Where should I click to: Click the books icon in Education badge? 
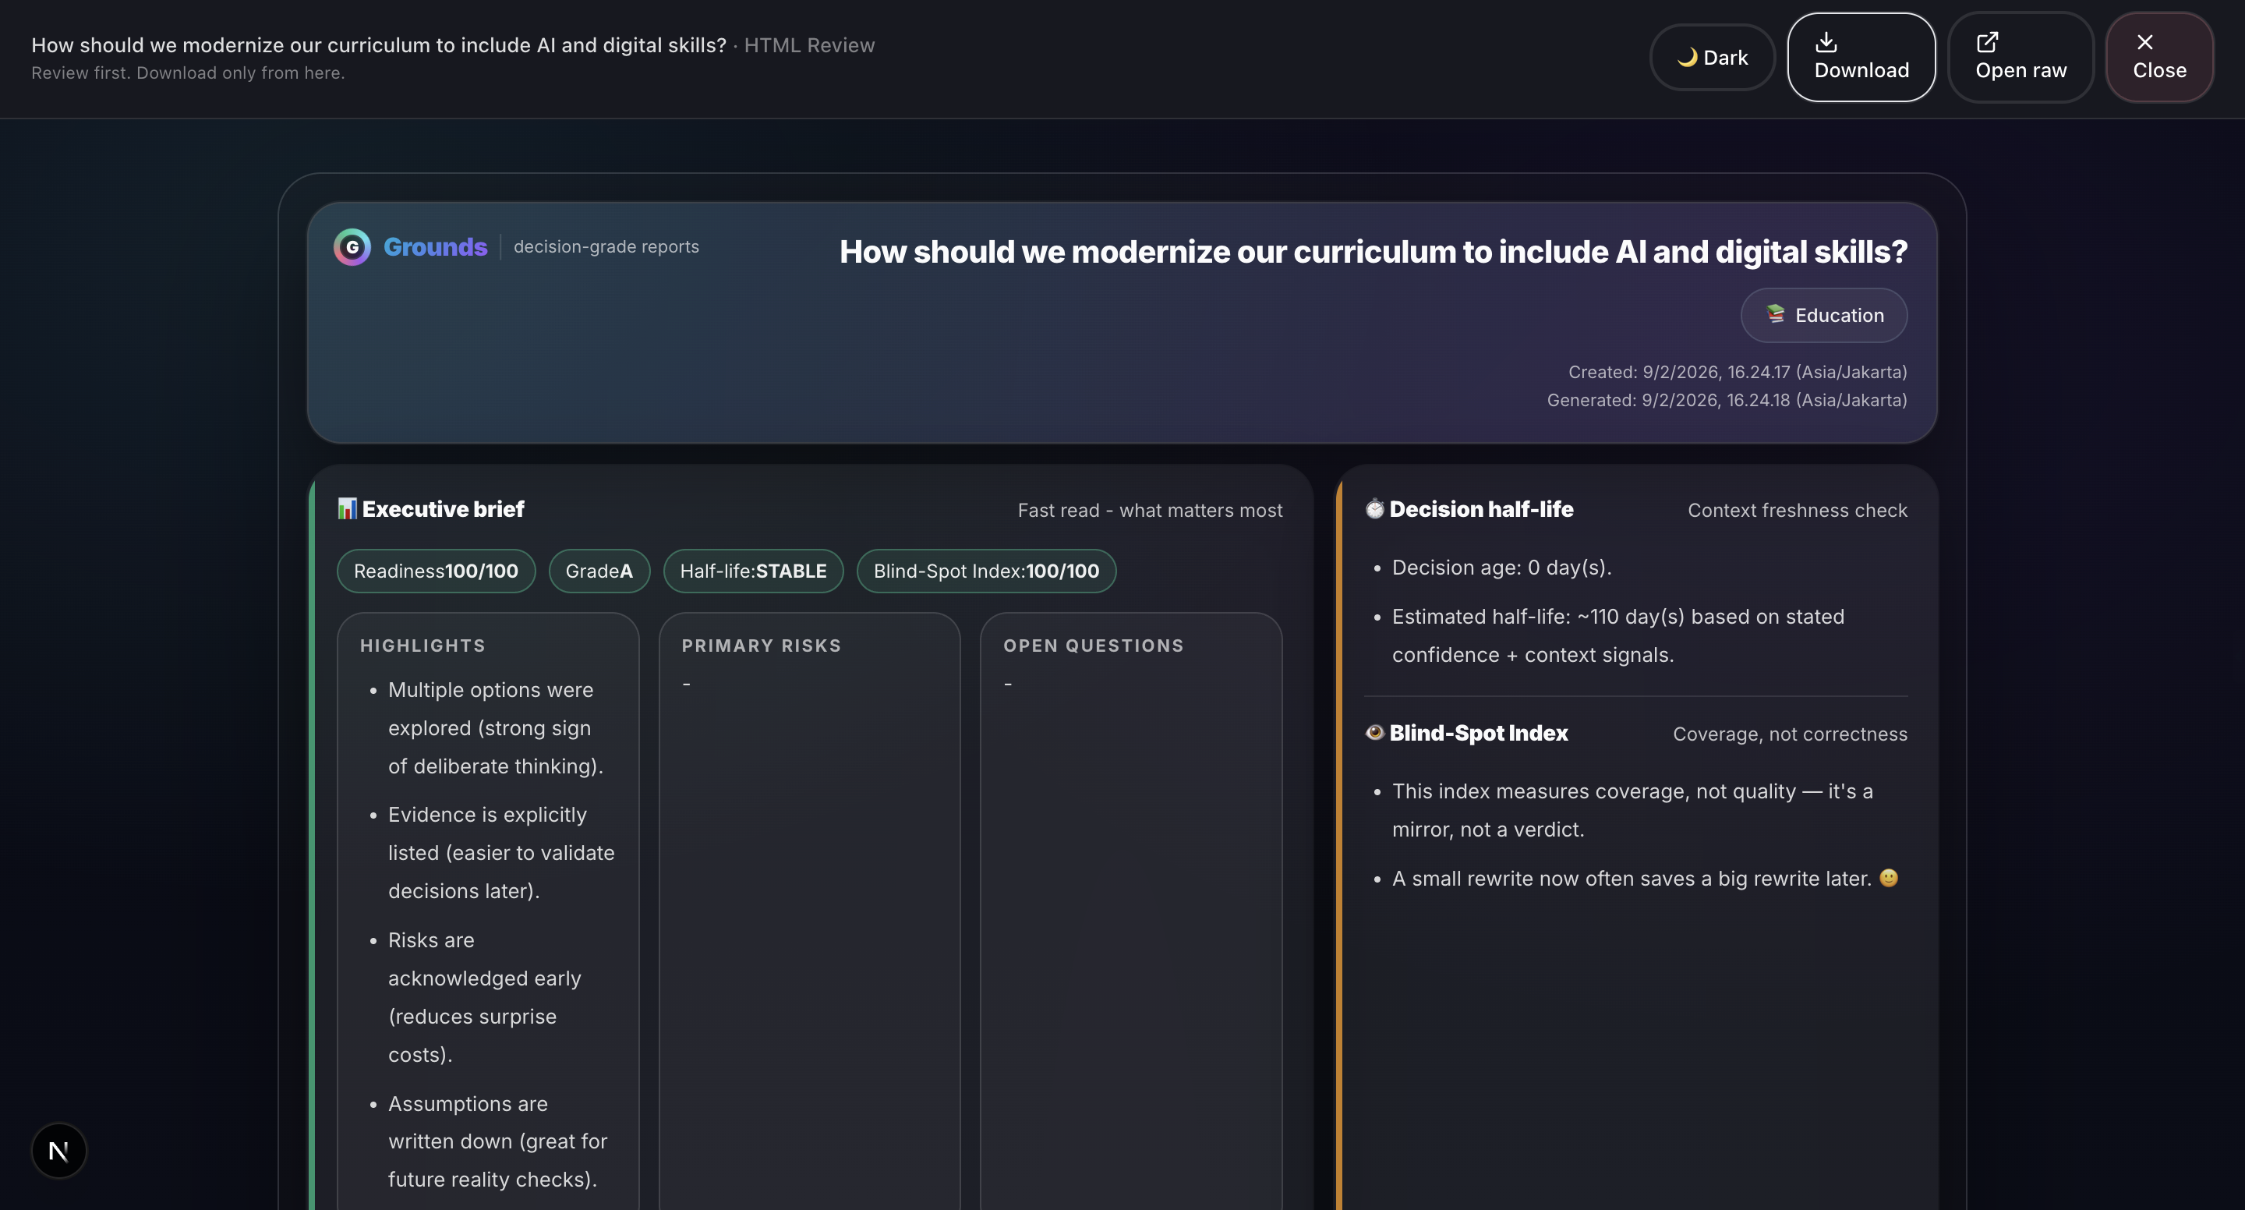click(1775, 314)
